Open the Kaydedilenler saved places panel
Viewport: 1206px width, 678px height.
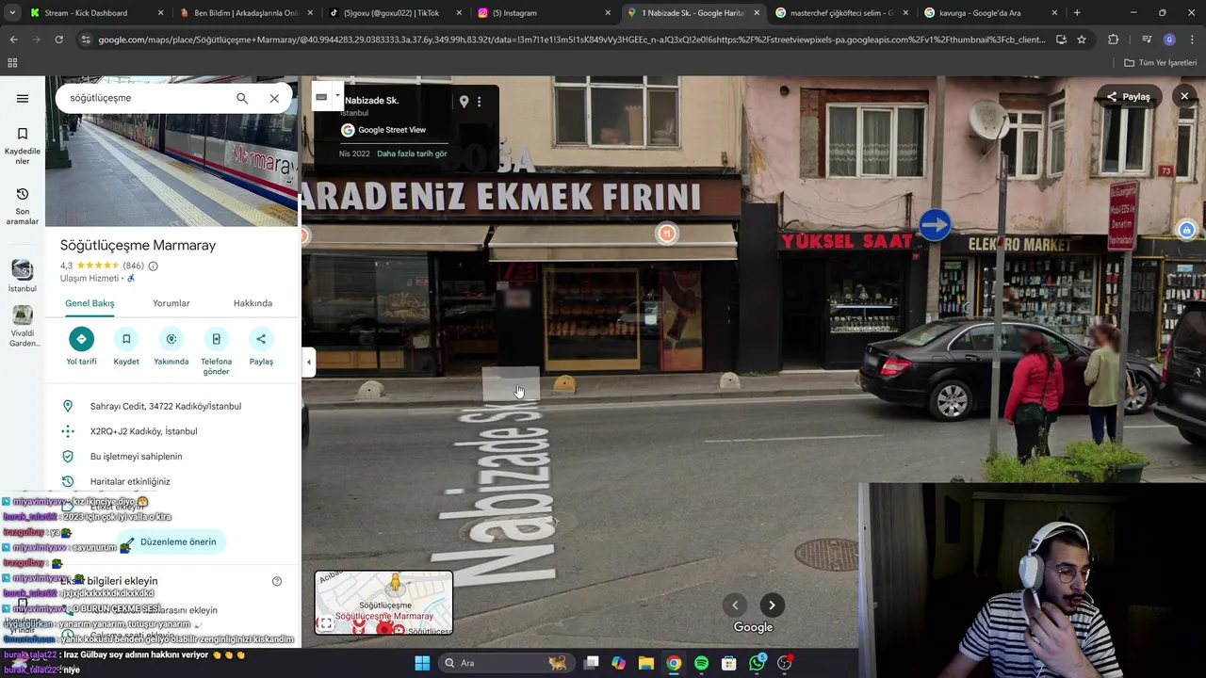[x=23, y=146]
